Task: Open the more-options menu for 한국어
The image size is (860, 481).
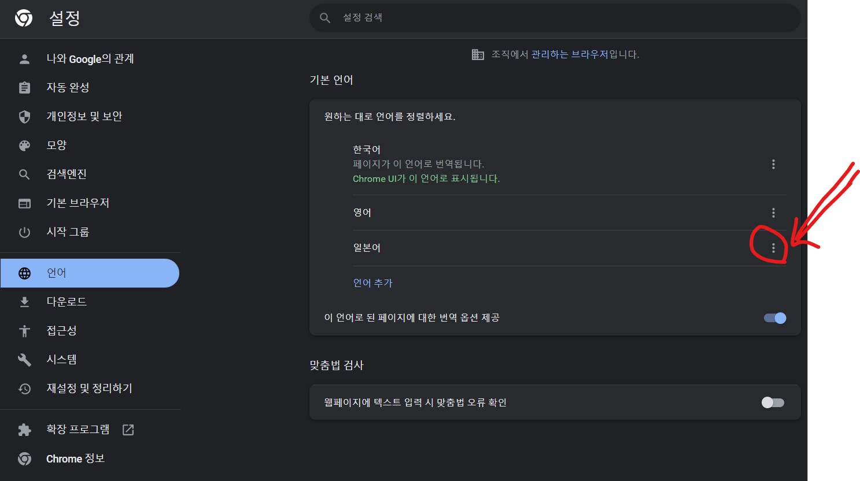Action: pyautogui.click(x=773, y=165)
